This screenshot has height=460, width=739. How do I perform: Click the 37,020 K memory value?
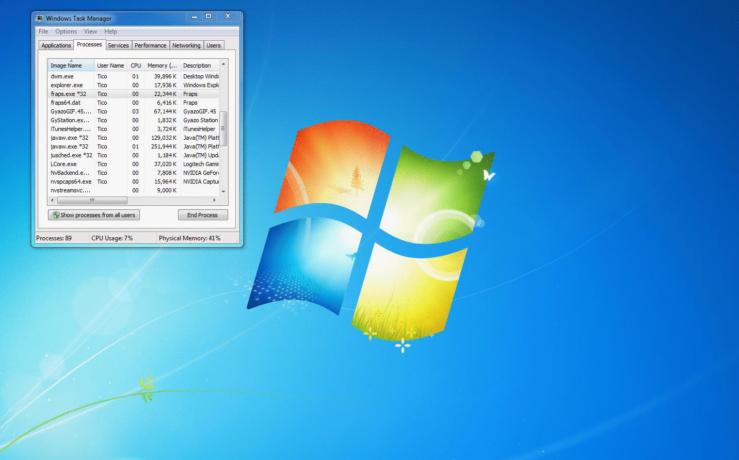point(165,164)
